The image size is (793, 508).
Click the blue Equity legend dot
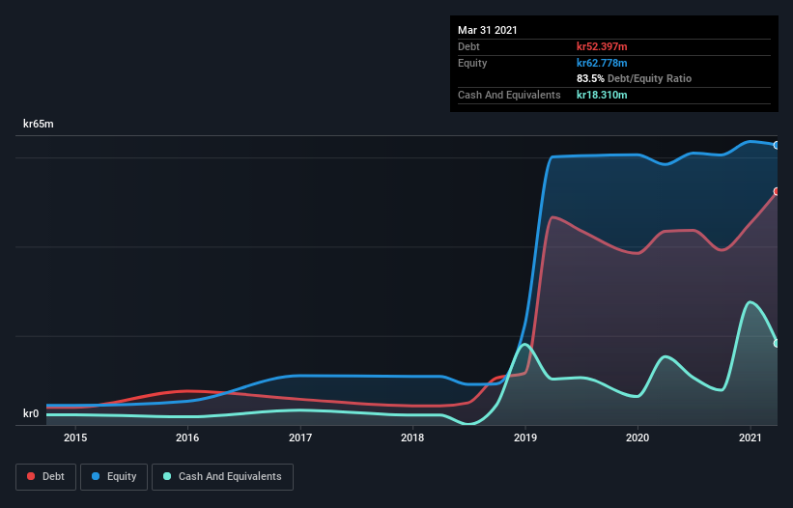coord(96,476)
